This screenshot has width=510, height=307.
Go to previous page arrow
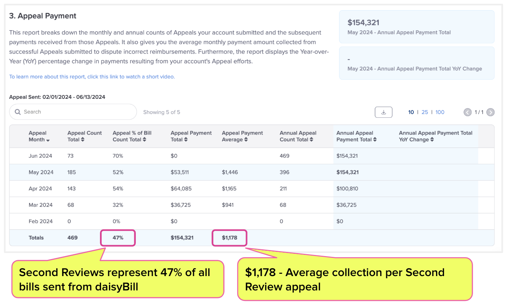pyautogui.click(x=468, y=112)
